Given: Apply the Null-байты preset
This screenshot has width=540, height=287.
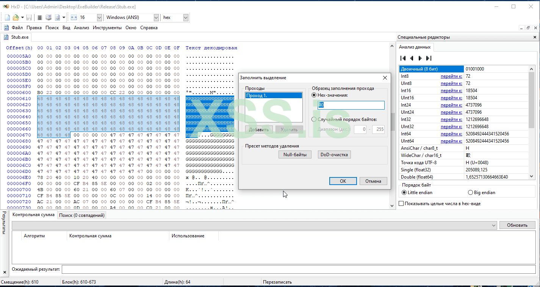Looking at the screenshot, I should 295,155.
